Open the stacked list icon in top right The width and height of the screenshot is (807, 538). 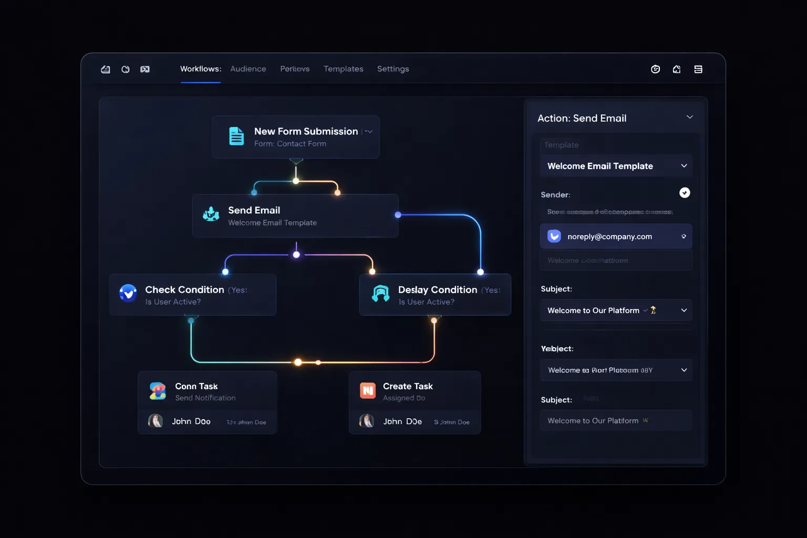tap(698, 69)
